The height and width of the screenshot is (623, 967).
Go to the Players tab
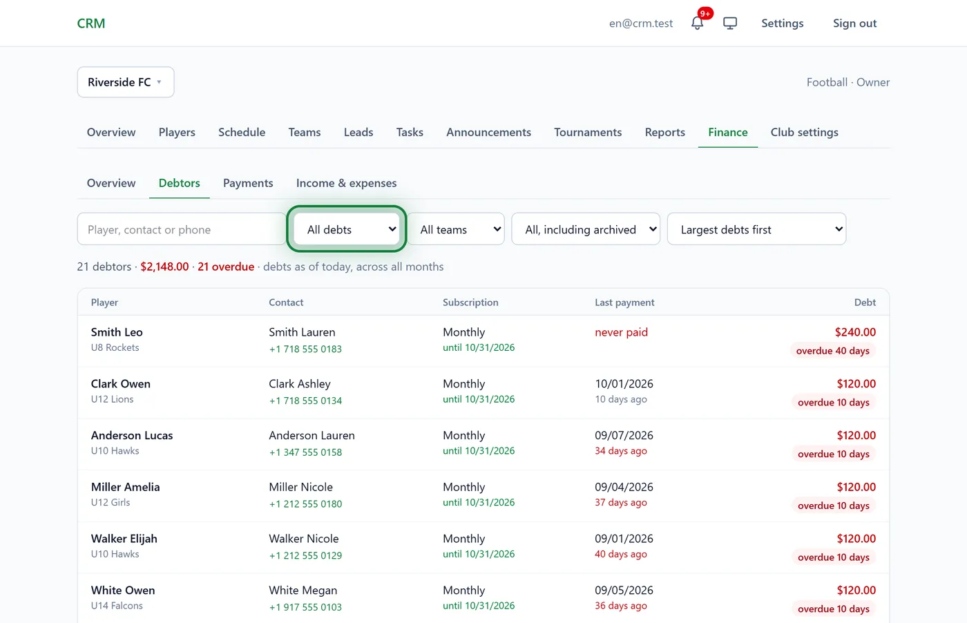177,132
